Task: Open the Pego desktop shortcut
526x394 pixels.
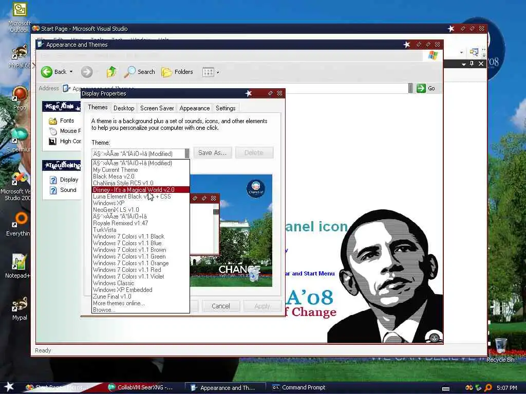Action: click(20, 98)
